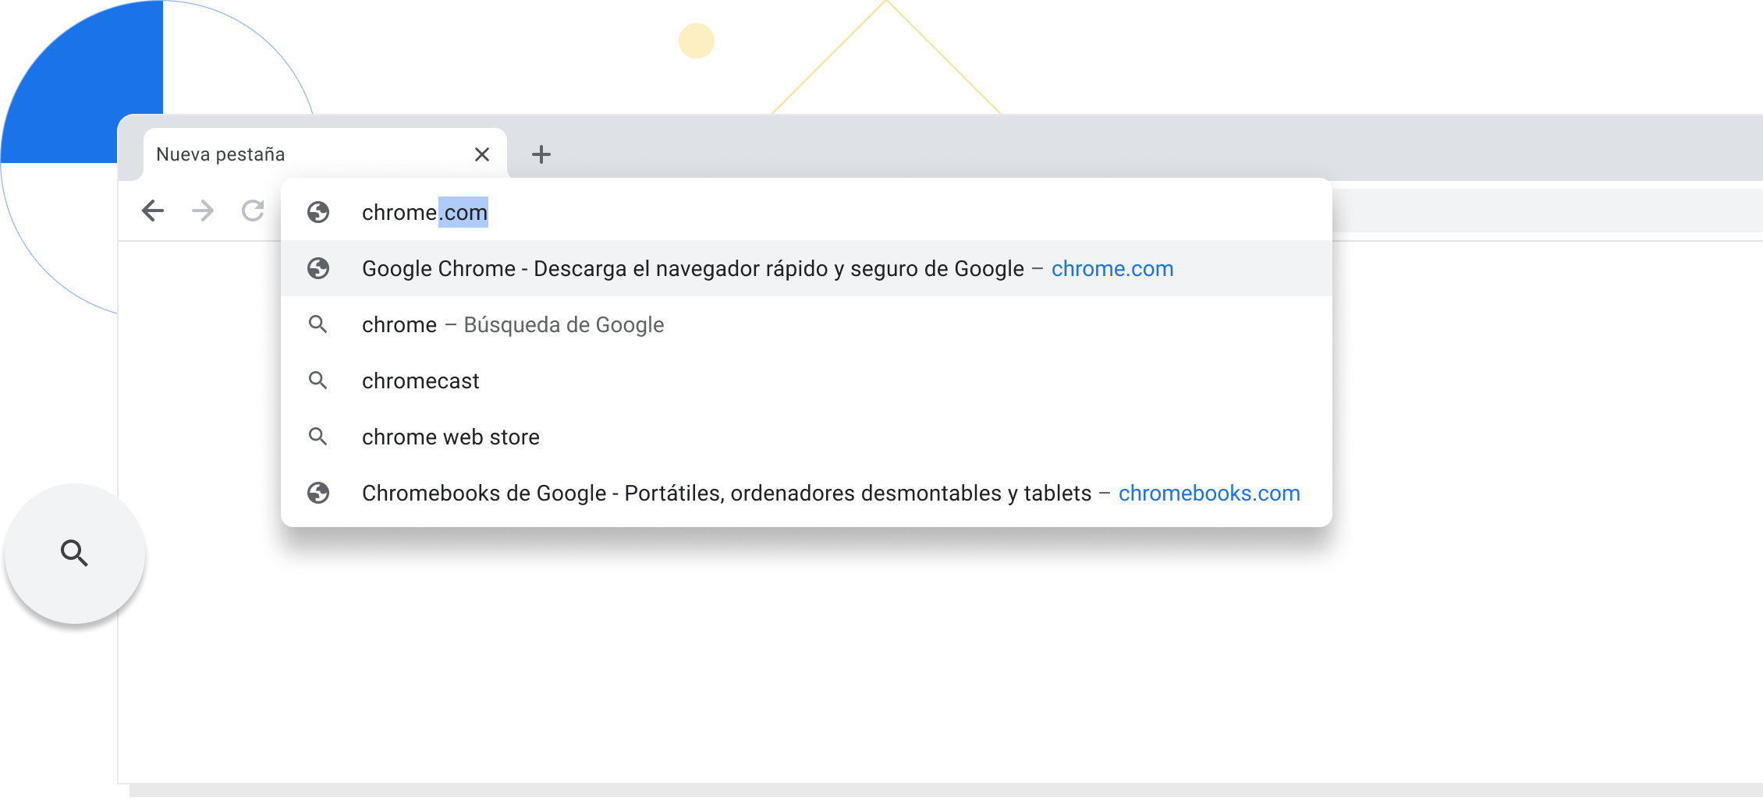The height and width of the screenshot is (800, 1763).
Task: Select Google Chrome download suggestion
Action: (692, 269)
